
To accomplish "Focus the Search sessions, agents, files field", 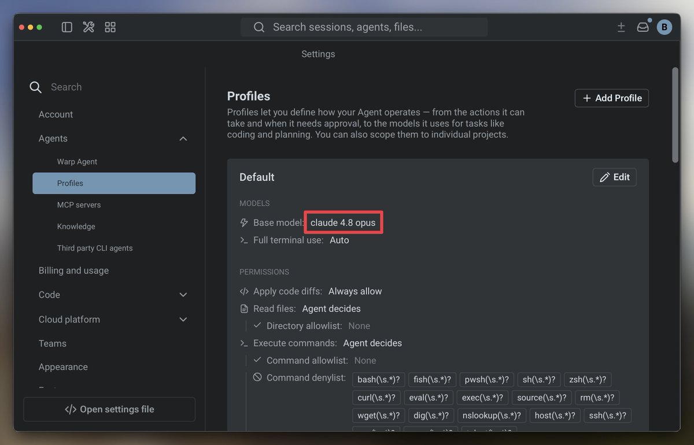I will point(364,27).
